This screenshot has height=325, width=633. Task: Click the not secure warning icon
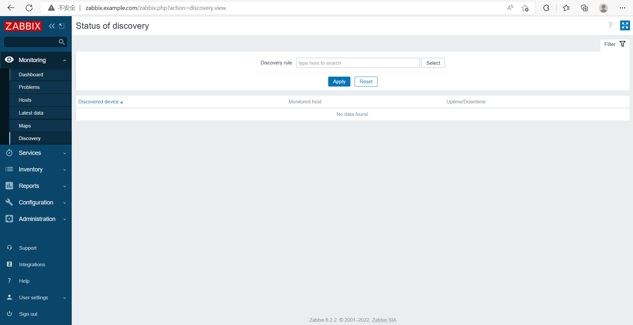(x=51, y=8)
